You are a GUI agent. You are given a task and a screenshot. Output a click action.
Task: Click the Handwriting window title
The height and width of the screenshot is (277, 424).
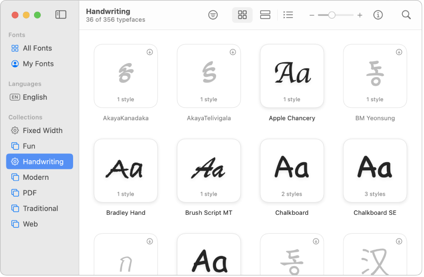click(x=108, y=11)
